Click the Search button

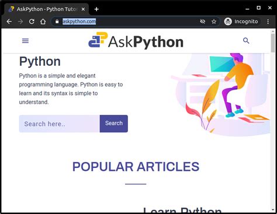pyautogui.click(x=114, y=124)
